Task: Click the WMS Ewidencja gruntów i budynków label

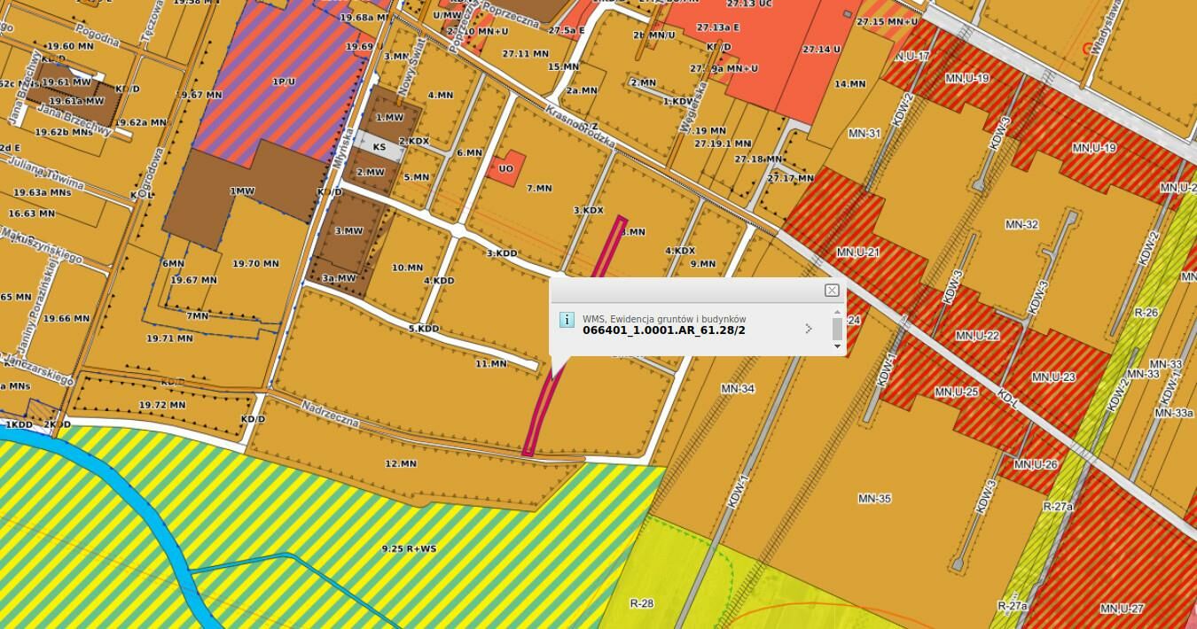Action: (x=663, y=319)
